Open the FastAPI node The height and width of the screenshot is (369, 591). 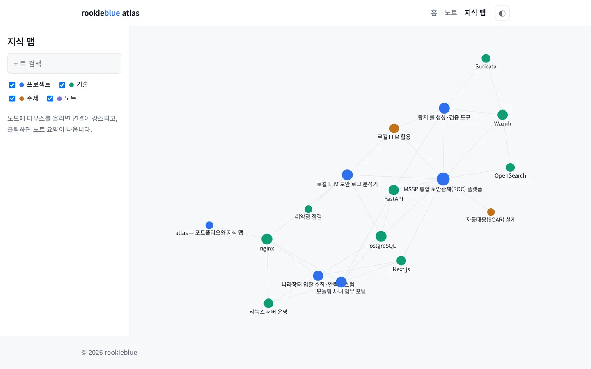(x=394, y=190)
